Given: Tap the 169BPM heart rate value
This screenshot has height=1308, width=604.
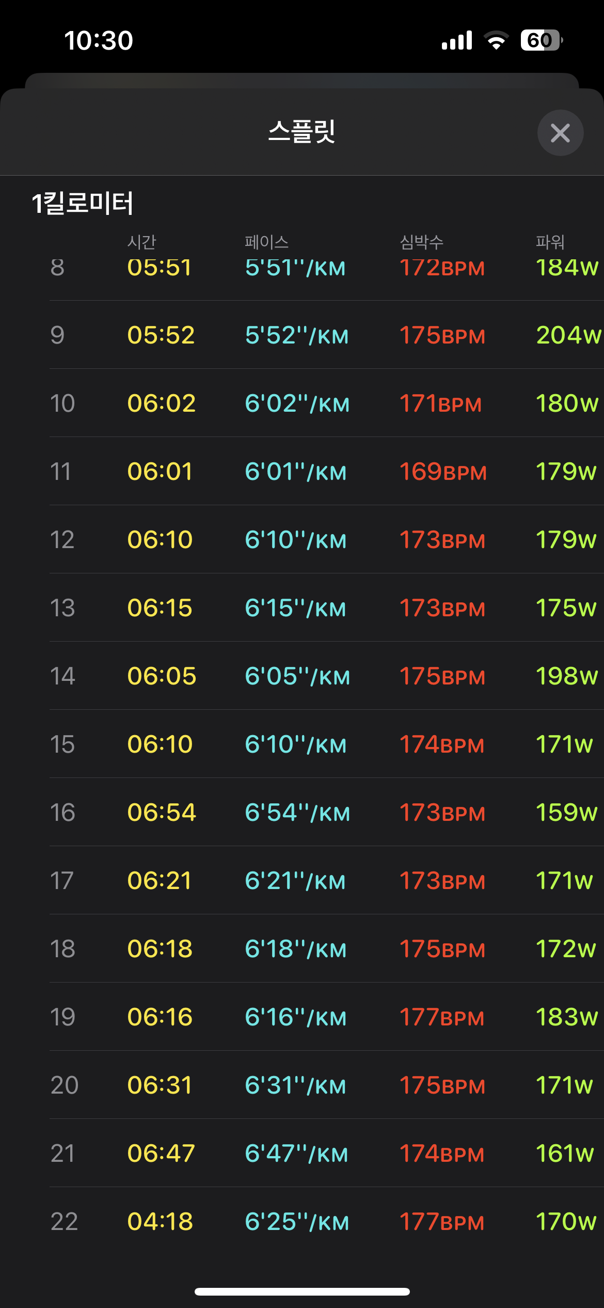Looking at the screenshot, I should [443, 472].
